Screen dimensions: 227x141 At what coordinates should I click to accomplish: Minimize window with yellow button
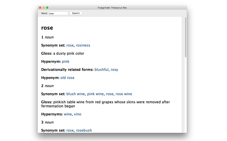click(x=44, y=8)
